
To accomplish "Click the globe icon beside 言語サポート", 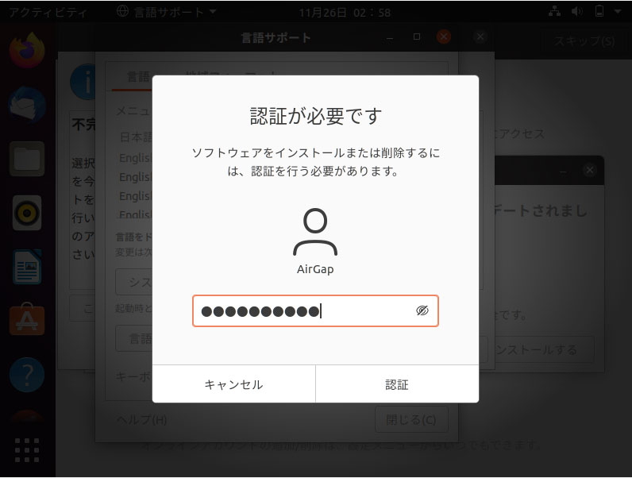I will tap(122, 11).
